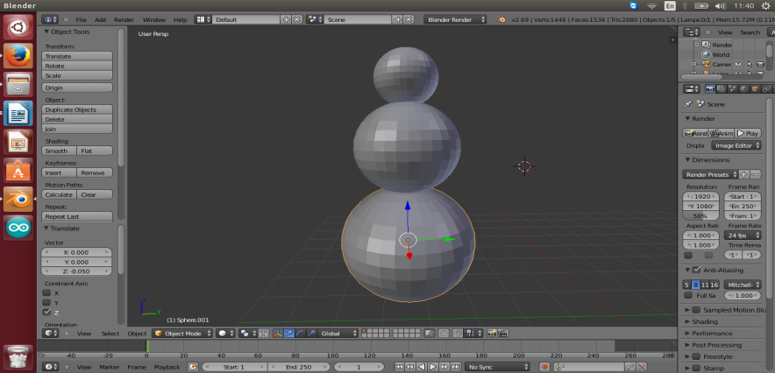Open the Render Layers properties tab icon
Screen dimensions: 775x373
coord(722,88)
